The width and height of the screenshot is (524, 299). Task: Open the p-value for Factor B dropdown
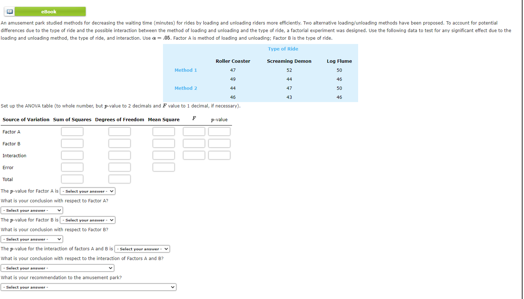point(87,220)
